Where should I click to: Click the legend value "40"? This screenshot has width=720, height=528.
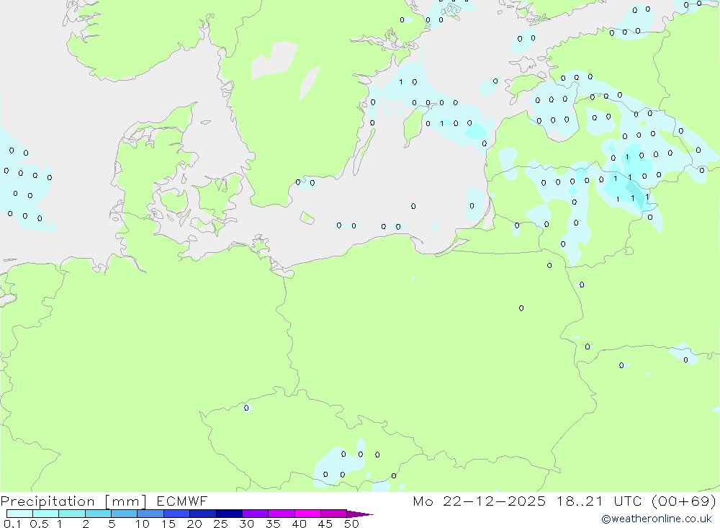300,524
